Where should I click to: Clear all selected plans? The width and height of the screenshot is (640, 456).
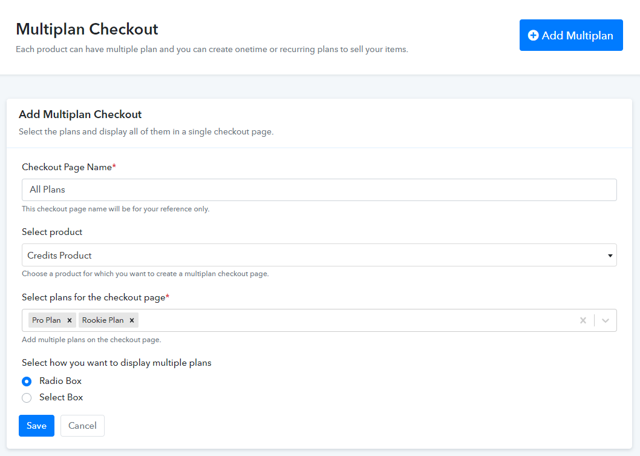(x=583, y=320)
